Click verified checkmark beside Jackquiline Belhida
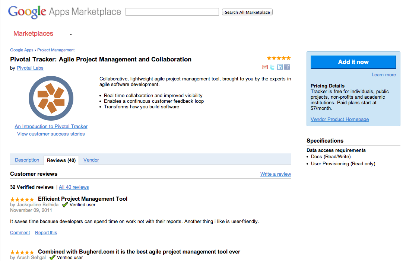 pyautogui.click(x=65, y=205)
